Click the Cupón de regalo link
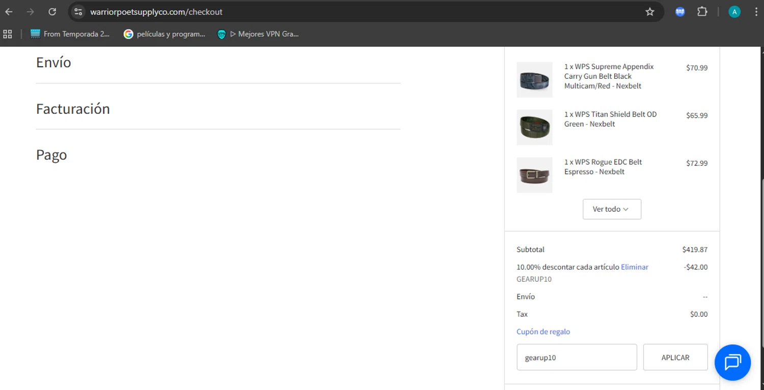Viewport: 764px width, 390px height. [x=543, y=332]
